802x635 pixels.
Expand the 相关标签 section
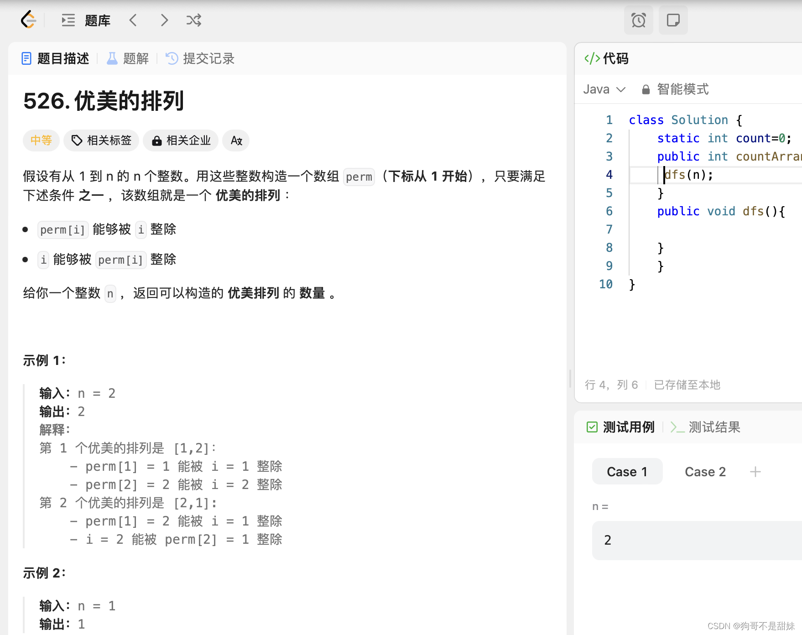tap(101, 141)
